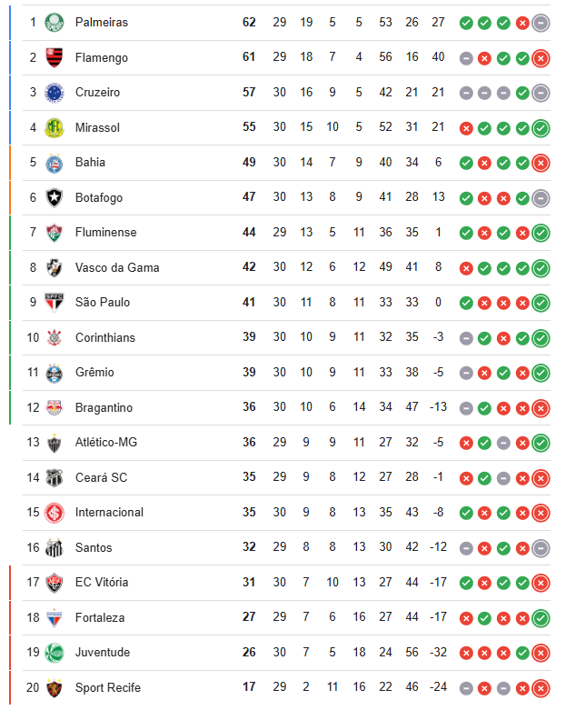Click the Palmeiras club crest

pyautogui.click(x=55, y=22)
